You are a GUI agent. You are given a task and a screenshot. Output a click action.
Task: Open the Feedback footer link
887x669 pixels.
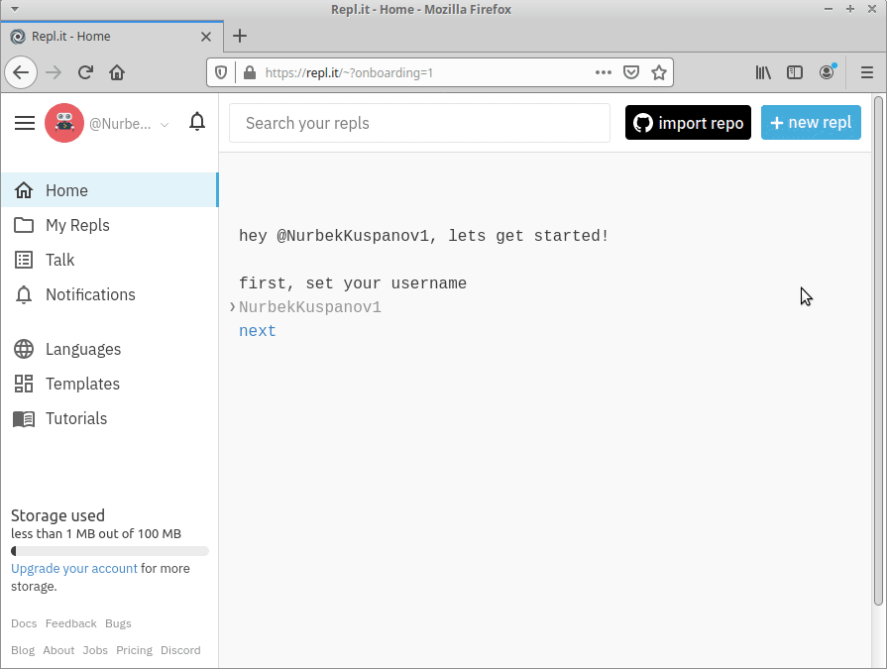pyautogui.click(x=70, y=623)
